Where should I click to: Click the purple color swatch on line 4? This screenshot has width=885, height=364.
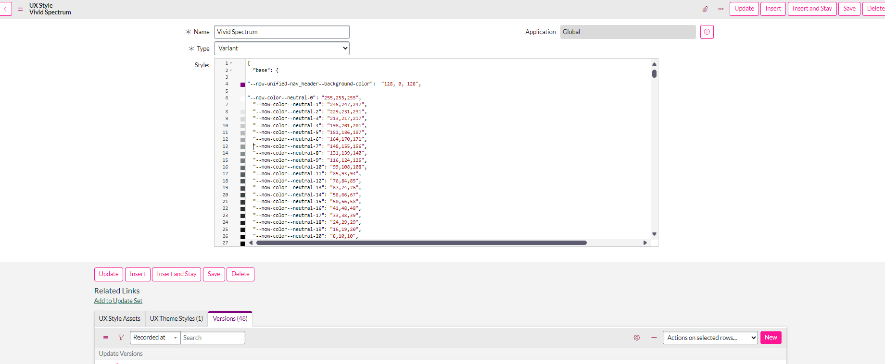click(242, 85)
